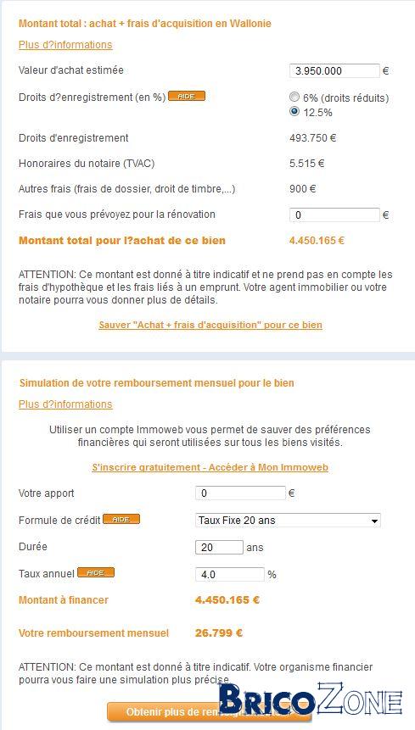The width and height of the screenshot is (415, 730).
Task: Click the BricoZone watermark logo
Action: click(x=311, y=700)
